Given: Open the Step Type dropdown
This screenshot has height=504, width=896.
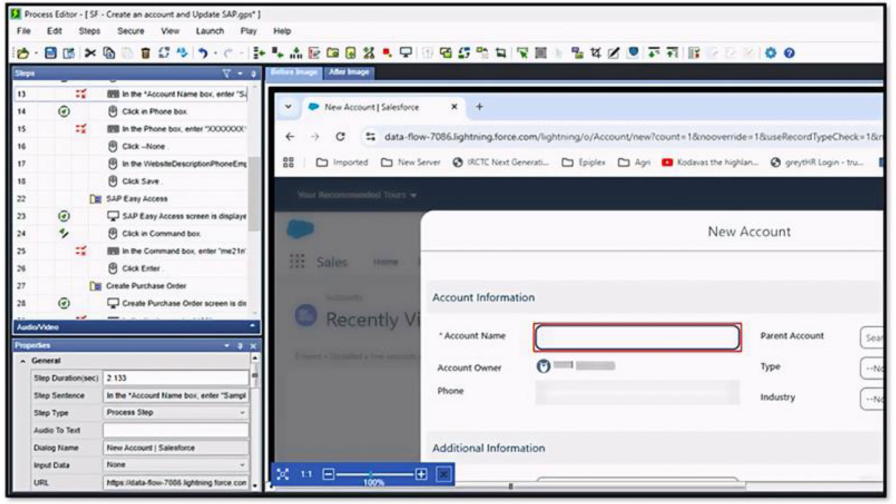Looking at the screenshot, I should coord(242,413).
